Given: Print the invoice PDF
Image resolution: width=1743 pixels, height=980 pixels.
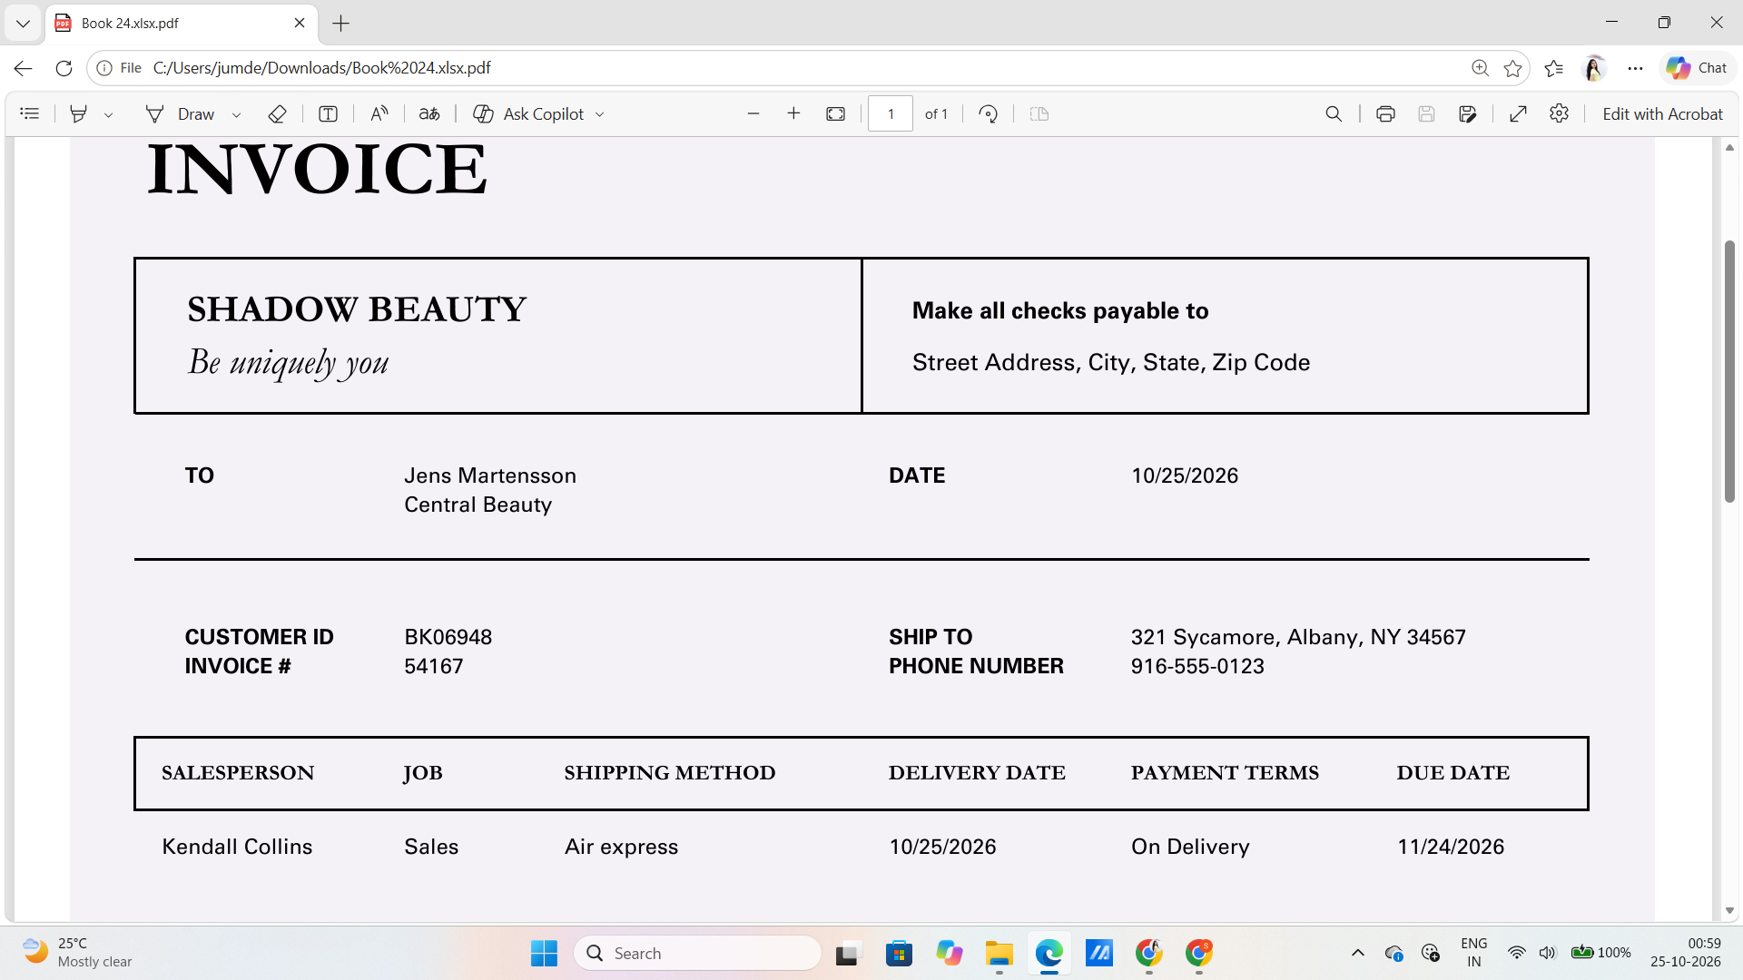Looking at the screenshot, I should click(x=1385, y=113).
